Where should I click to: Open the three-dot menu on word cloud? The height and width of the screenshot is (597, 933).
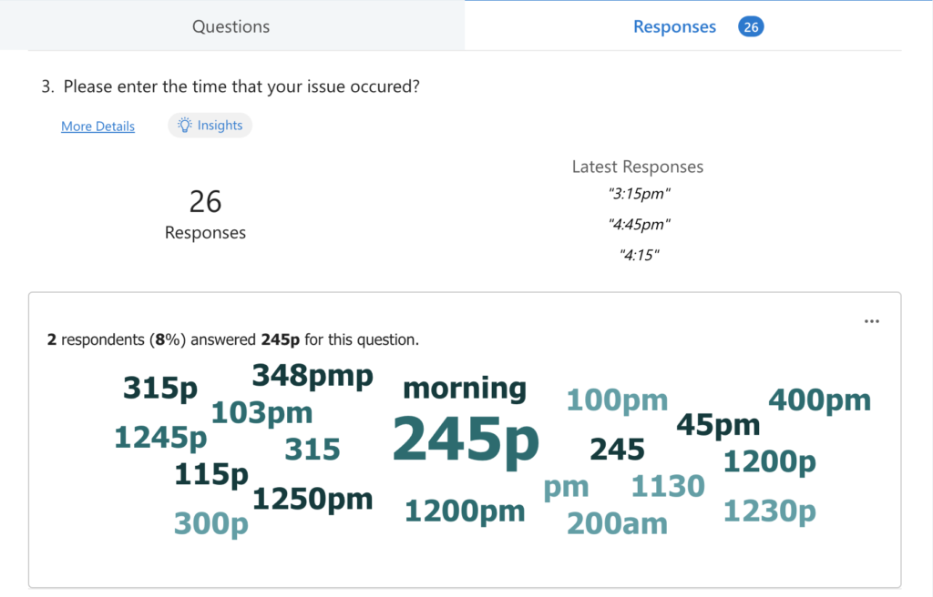point(871,321)
